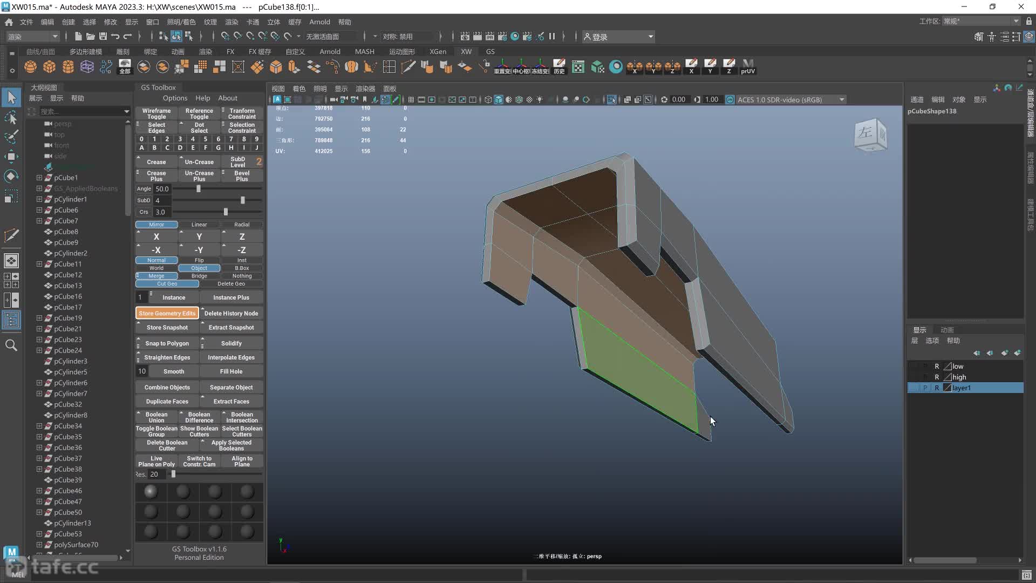Click the Straighten Edges icon
1036x583 pixels.
point(167,357)
